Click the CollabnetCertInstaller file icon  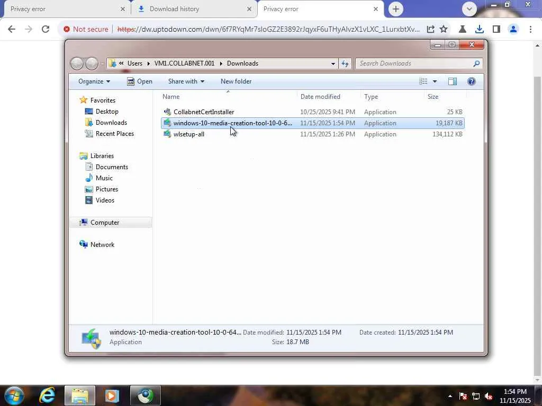click(x=167, y=112)
